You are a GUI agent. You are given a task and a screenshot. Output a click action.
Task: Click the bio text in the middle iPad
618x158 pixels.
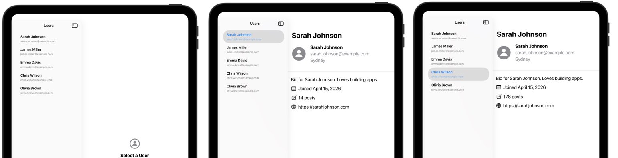[x=335, y=79]
